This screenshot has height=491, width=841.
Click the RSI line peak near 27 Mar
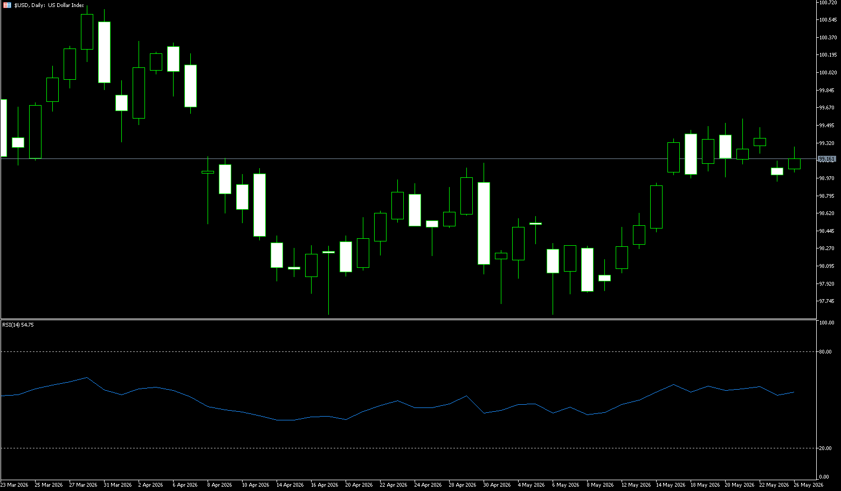pos(87,378)
